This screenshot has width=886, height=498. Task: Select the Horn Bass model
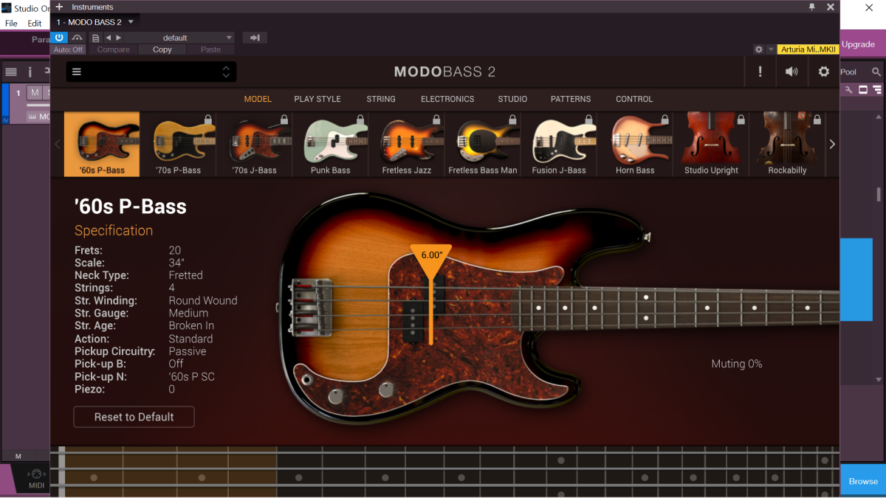635,144
